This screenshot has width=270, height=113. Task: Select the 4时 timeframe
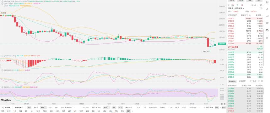coord(69,111)
